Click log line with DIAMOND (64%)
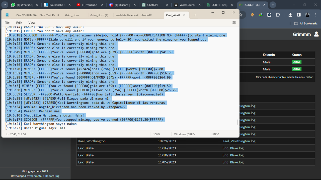This screenshot has height=180, width=321. [88, 77]
